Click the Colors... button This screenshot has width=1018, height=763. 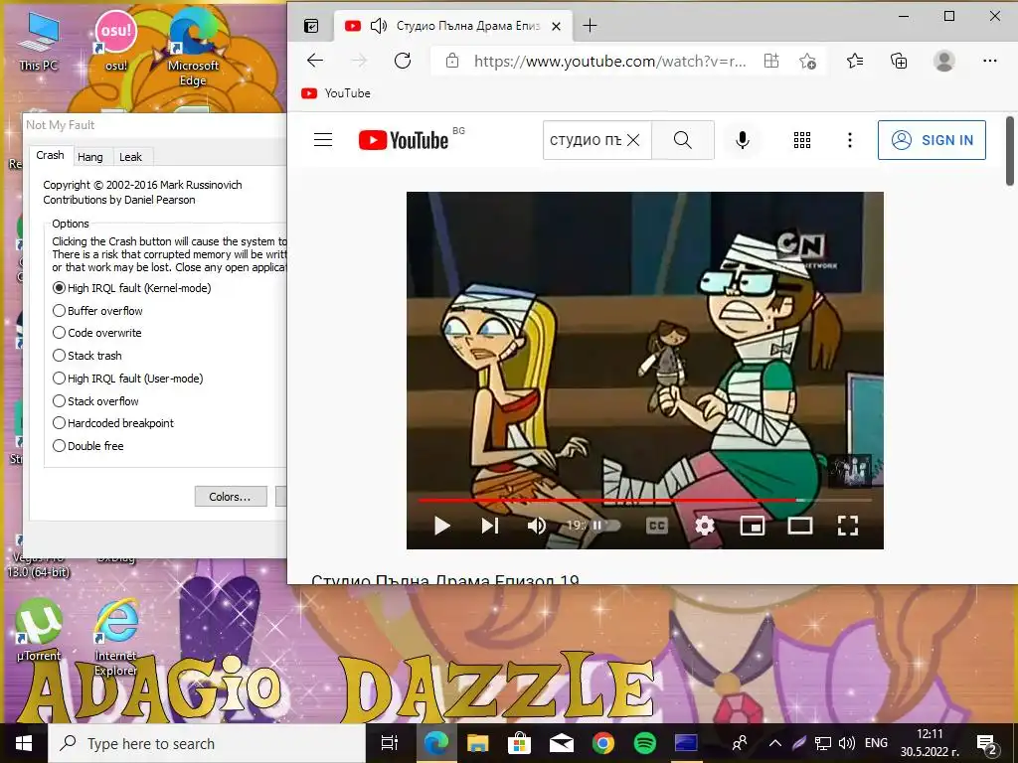(231, 497)
